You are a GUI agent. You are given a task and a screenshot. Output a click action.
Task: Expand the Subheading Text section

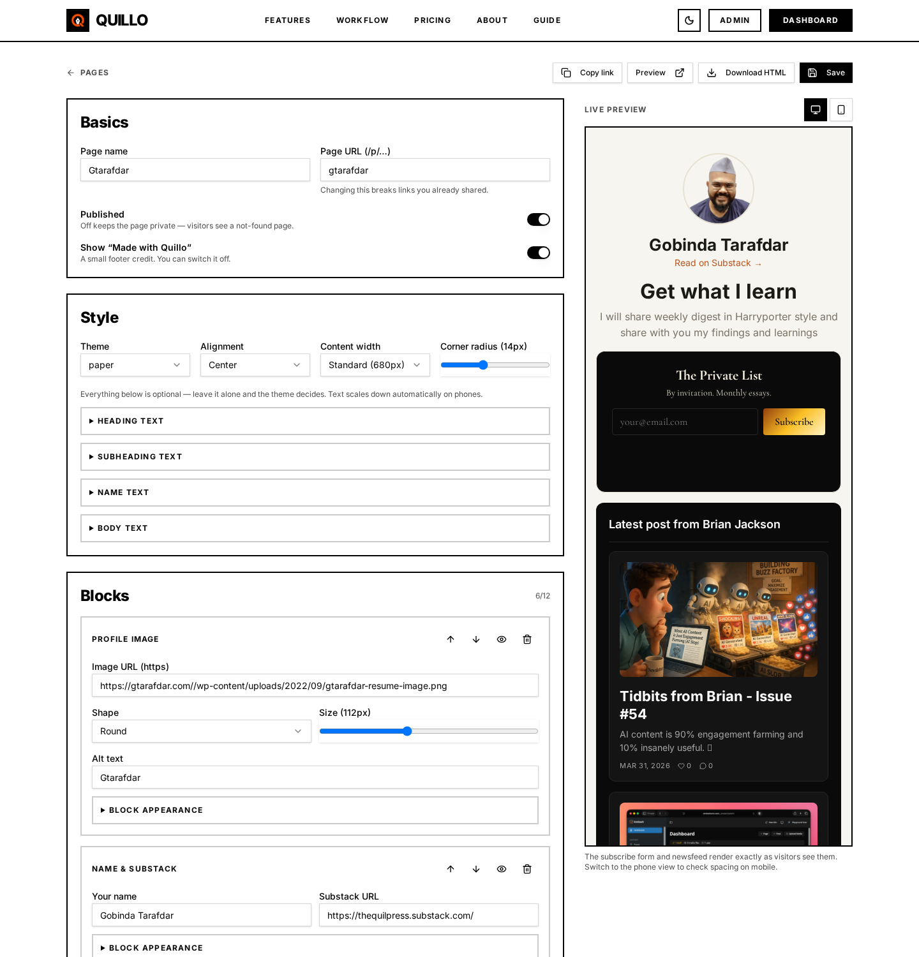point(315,457)
